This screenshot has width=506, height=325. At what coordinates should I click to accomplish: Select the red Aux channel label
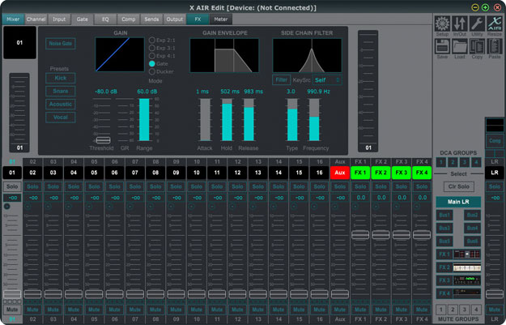(x=340, y=173)
